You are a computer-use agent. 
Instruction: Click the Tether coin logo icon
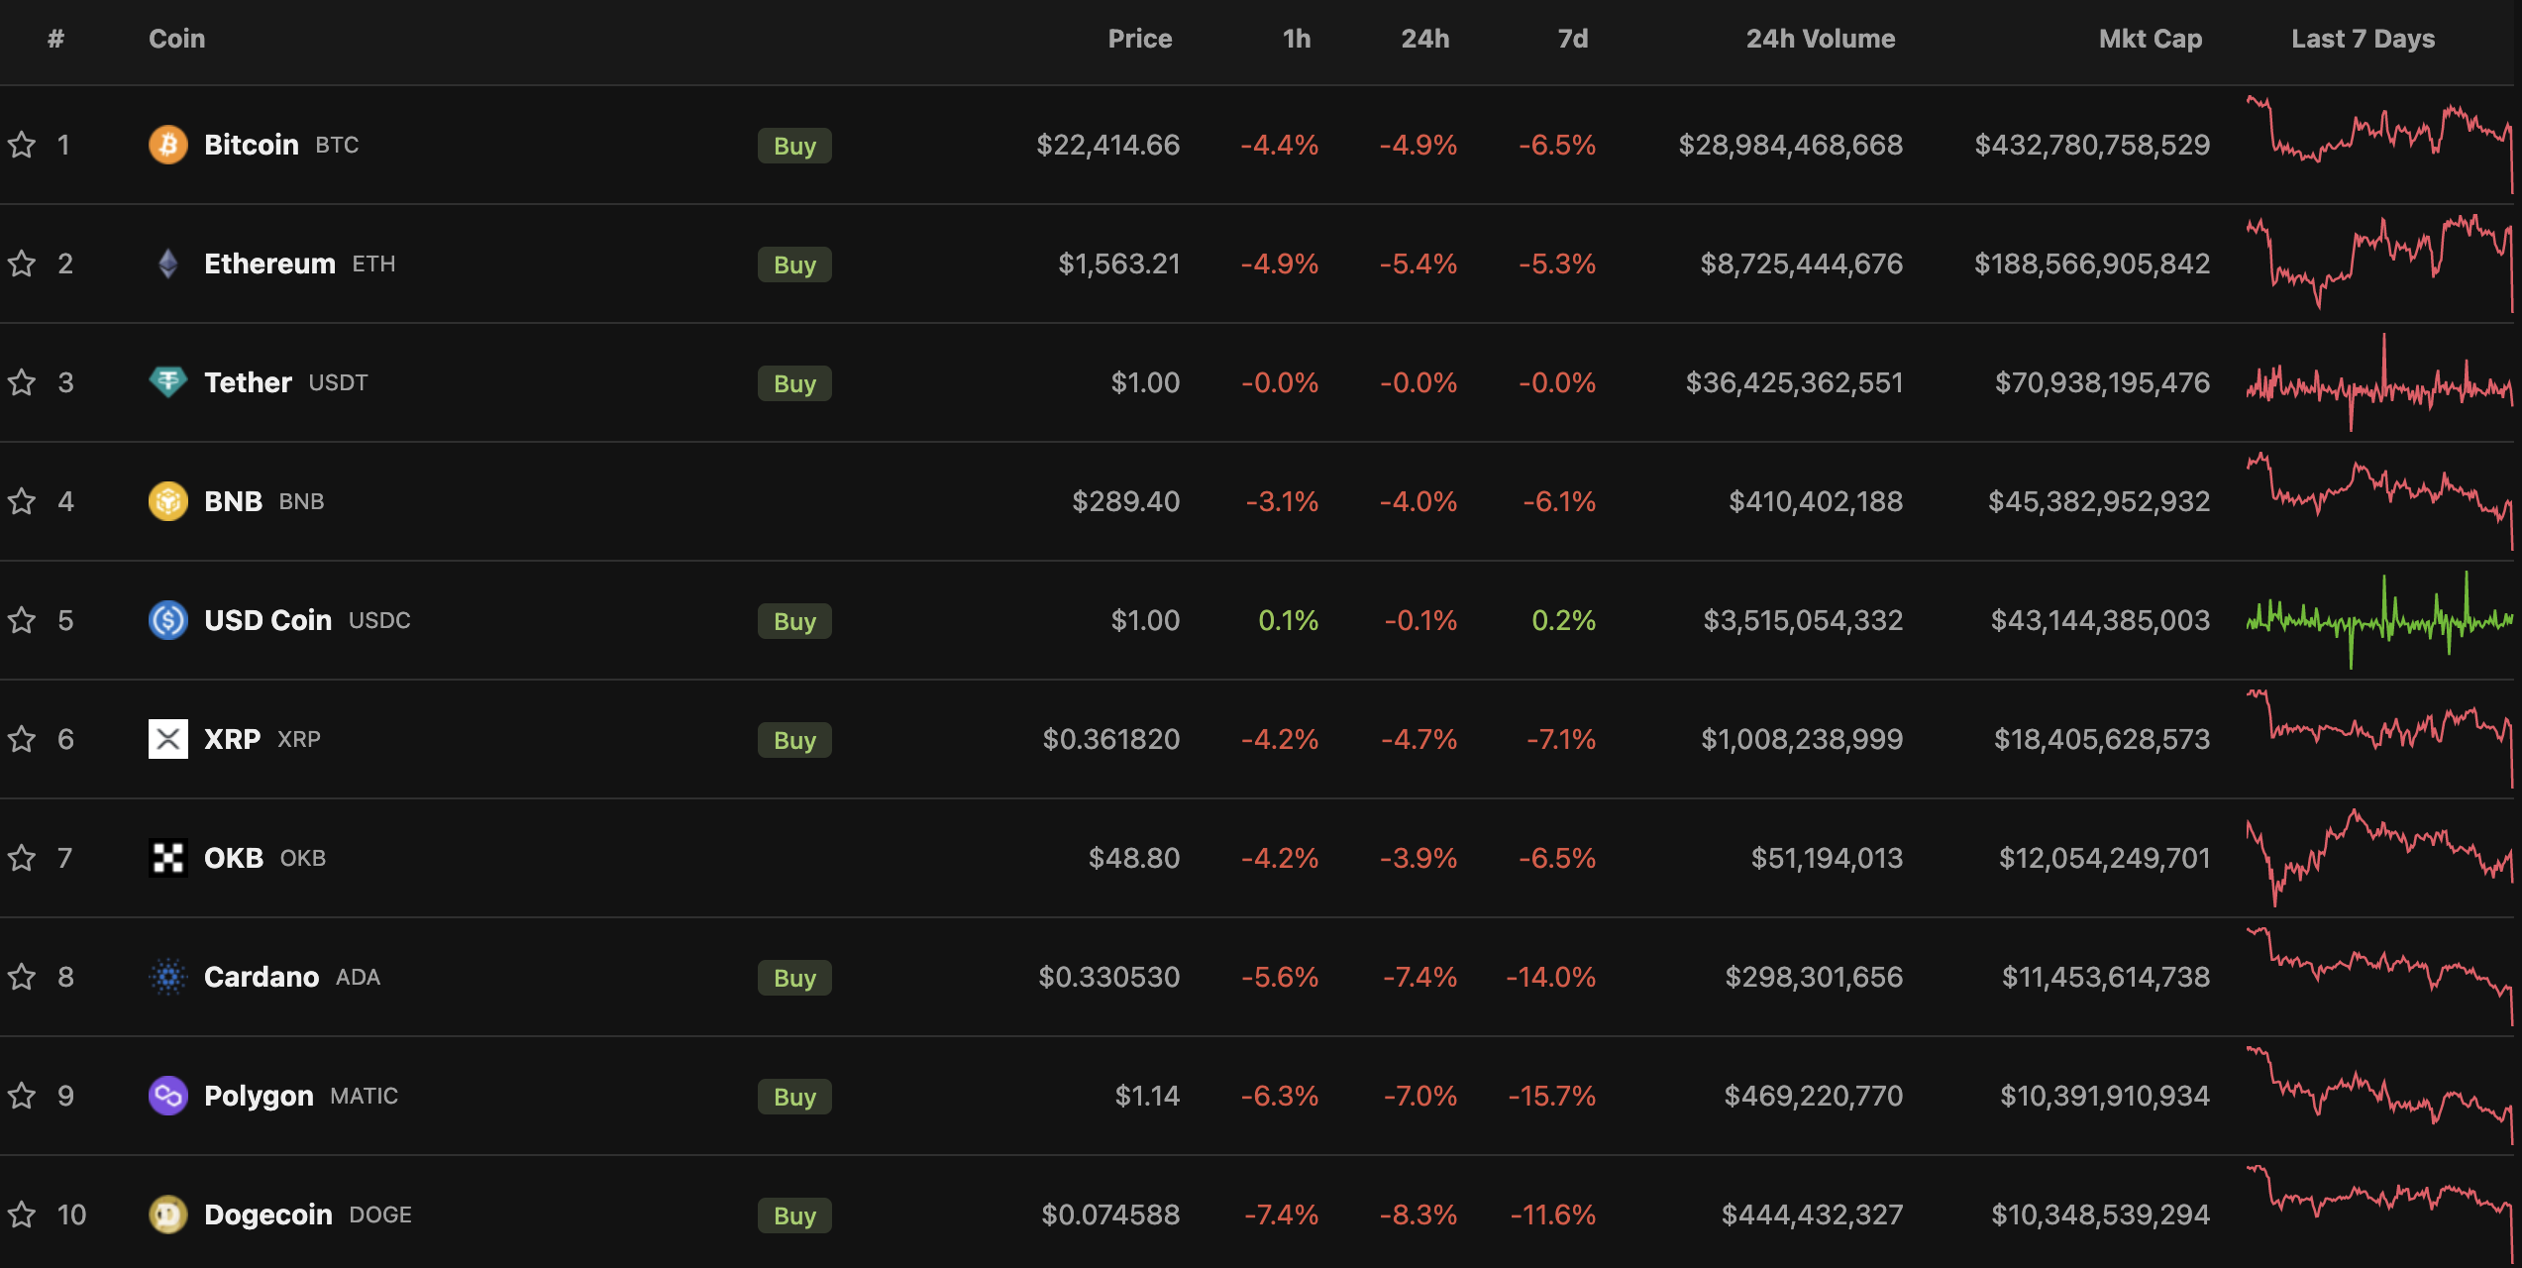(167, 382)
